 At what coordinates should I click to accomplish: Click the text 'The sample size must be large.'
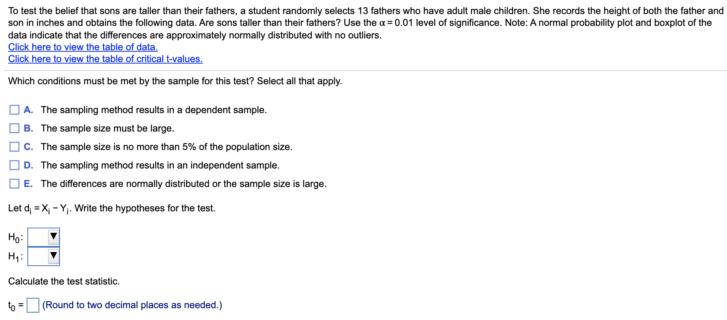[x=107, y=128]
